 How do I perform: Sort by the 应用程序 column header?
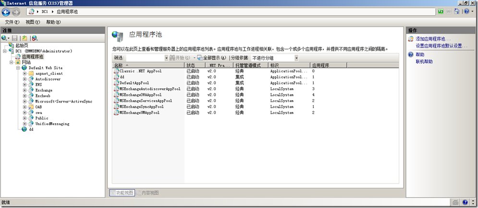coord(328,65)
